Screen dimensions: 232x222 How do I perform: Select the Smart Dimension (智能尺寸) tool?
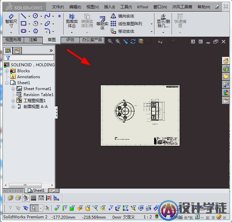point(11,21)
